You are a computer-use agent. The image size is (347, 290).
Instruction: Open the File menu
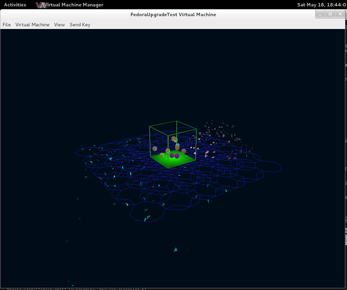click(x=7, y=25)
